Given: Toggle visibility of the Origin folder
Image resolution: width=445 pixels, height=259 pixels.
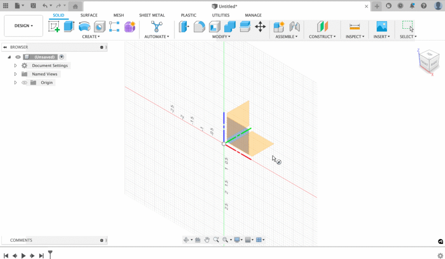Looking at the screenshot, I should click(24, 83).
